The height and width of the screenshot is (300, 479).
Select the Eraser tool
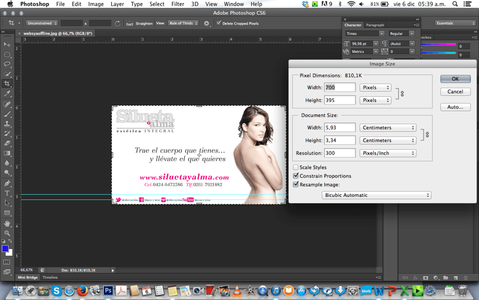click(7, 143)
